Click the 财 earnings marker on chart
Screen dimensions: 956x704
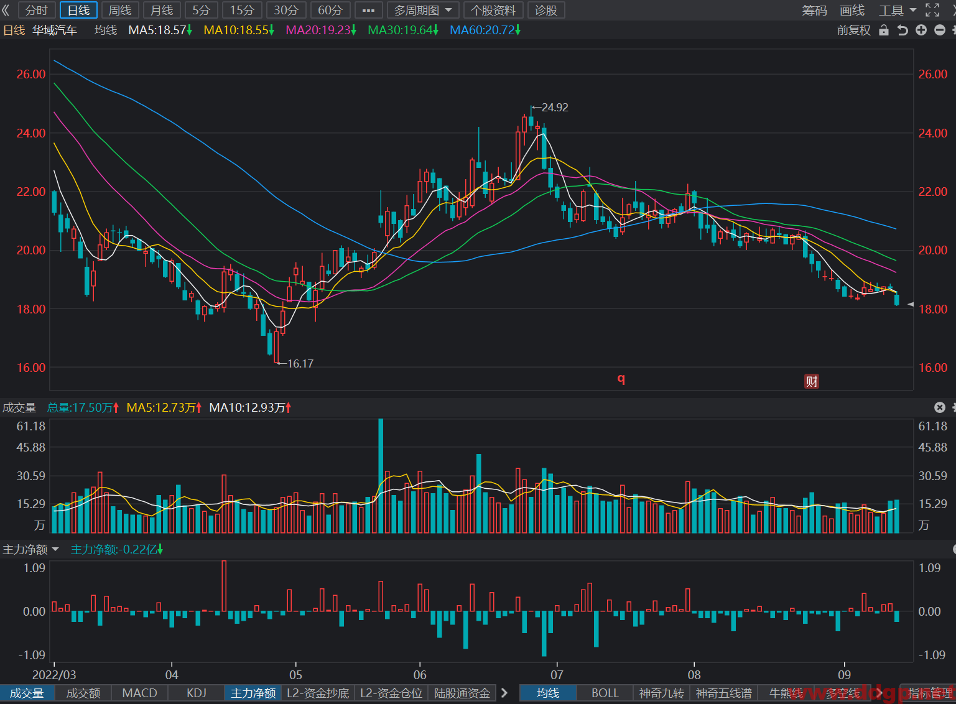[x=812, y=381]
